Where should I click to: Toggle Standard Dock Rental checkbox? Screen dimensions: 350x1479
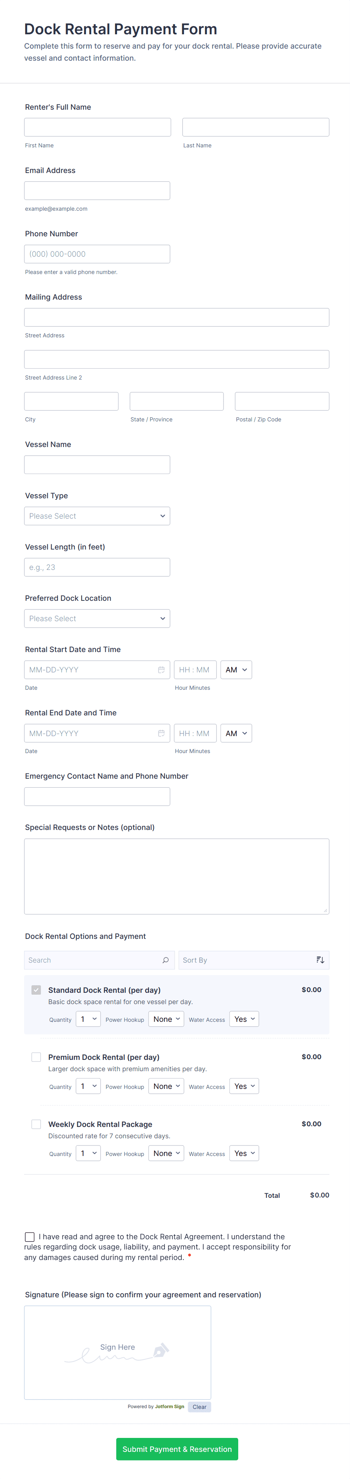pyautogui.click(x=36, y=990)
